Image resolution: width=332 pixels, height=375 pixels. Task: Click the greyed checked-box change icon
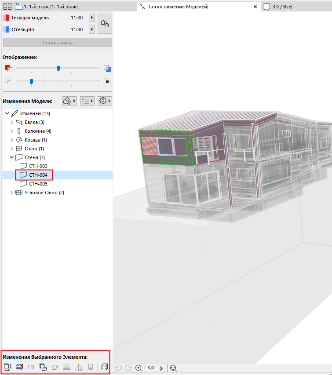click(31, 367)
